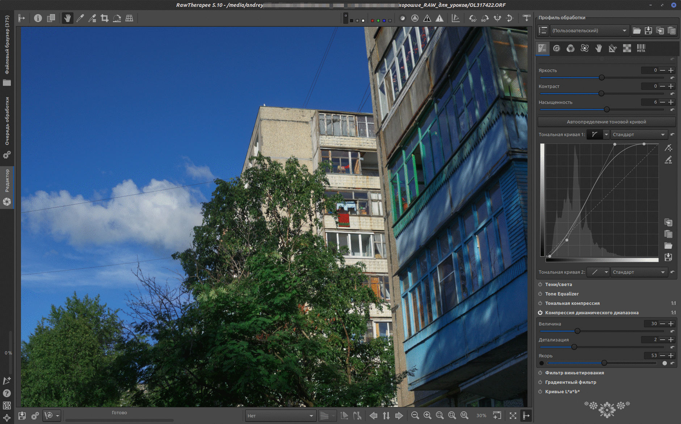Zoom in on the preview

[x=428, y=416]
